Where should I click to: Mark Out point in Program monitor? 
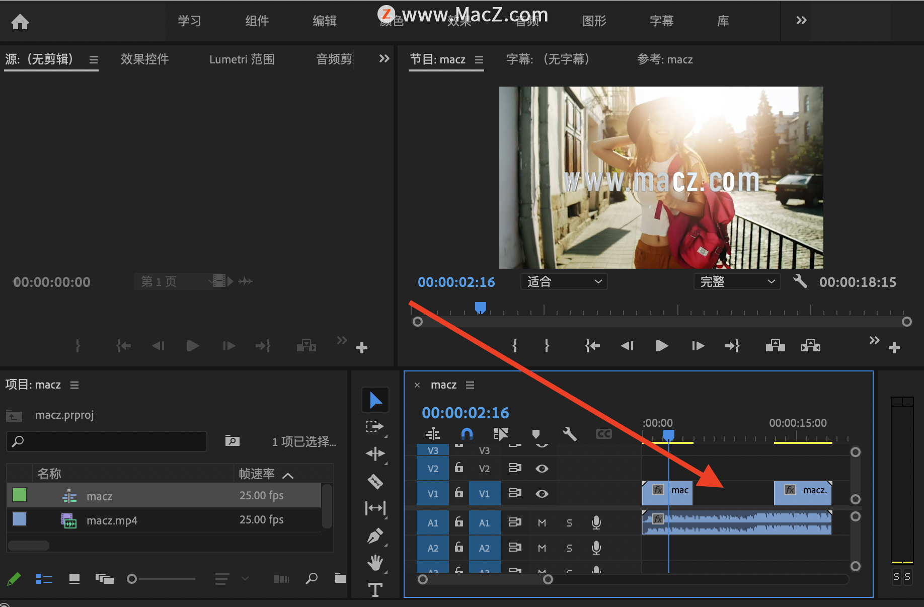pyautogui.click(x=547, y=346)
